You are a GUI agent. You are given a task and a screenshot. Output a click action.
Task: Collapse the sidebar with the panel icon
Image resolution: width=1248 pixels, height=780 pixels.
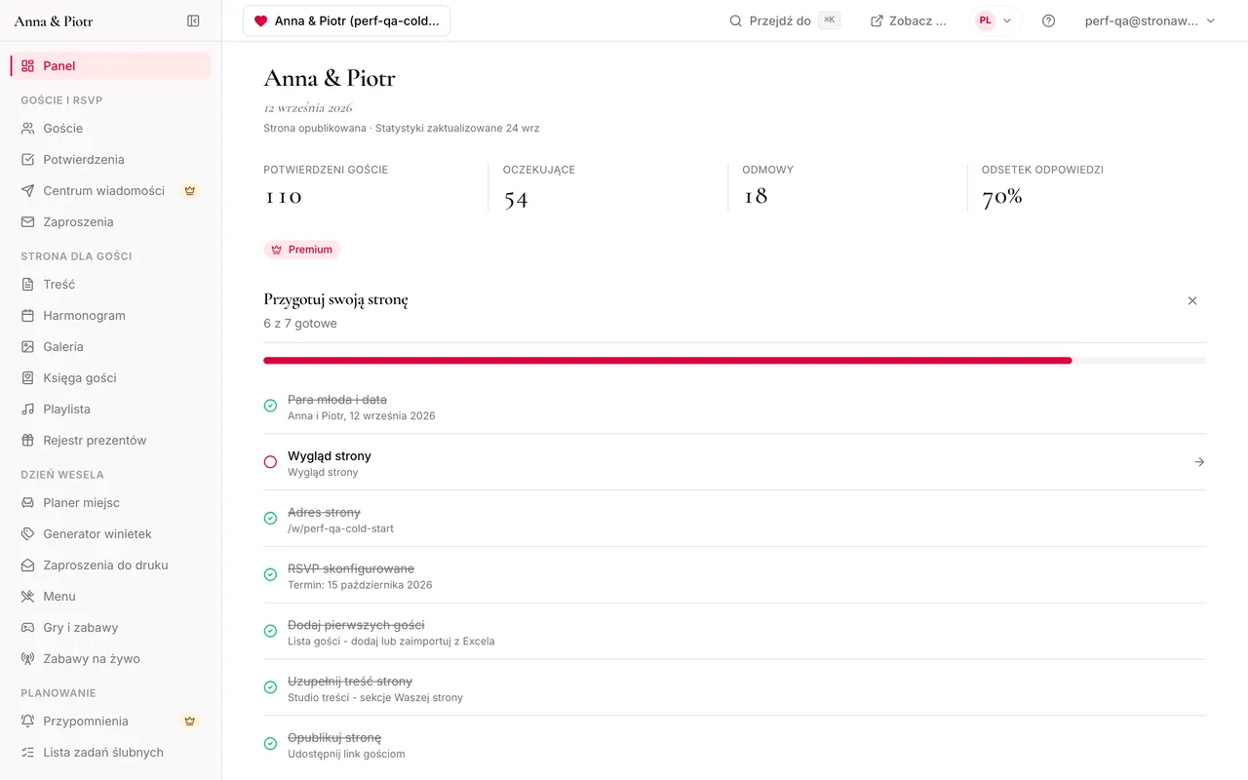coord(193,20)
